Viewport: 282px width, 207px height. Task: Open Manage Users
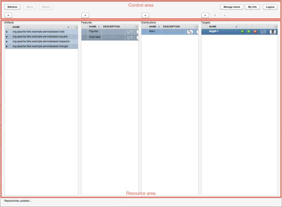[232, 7]
